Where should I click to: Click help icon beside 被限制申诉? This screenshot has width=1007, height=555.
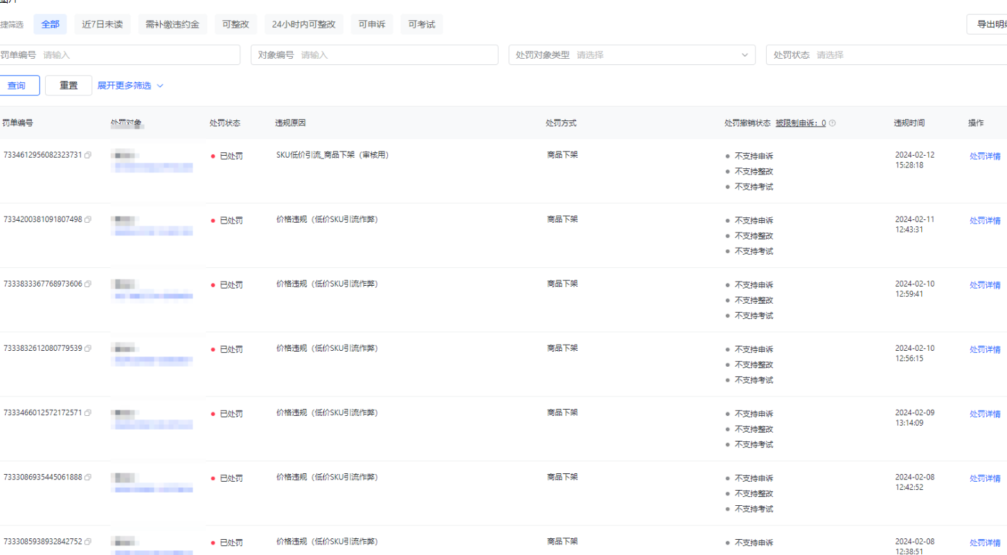point(832,123)
